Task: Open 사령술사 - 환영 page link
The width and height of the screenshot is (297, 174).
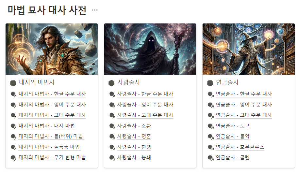Action: [x=134, y=147]
